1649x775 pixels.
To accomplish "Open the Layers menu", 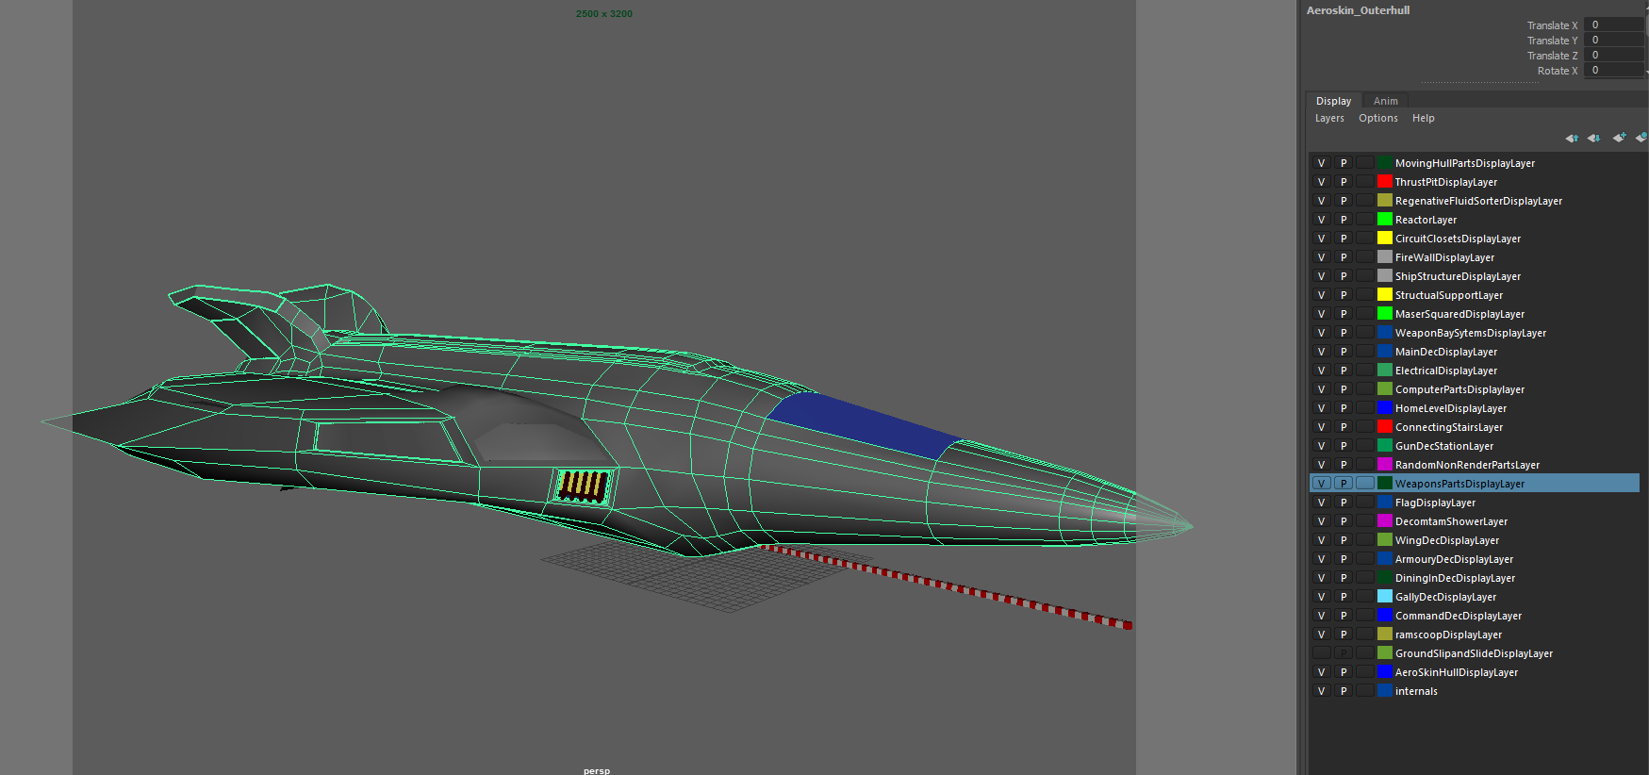I will (1329, 119).
